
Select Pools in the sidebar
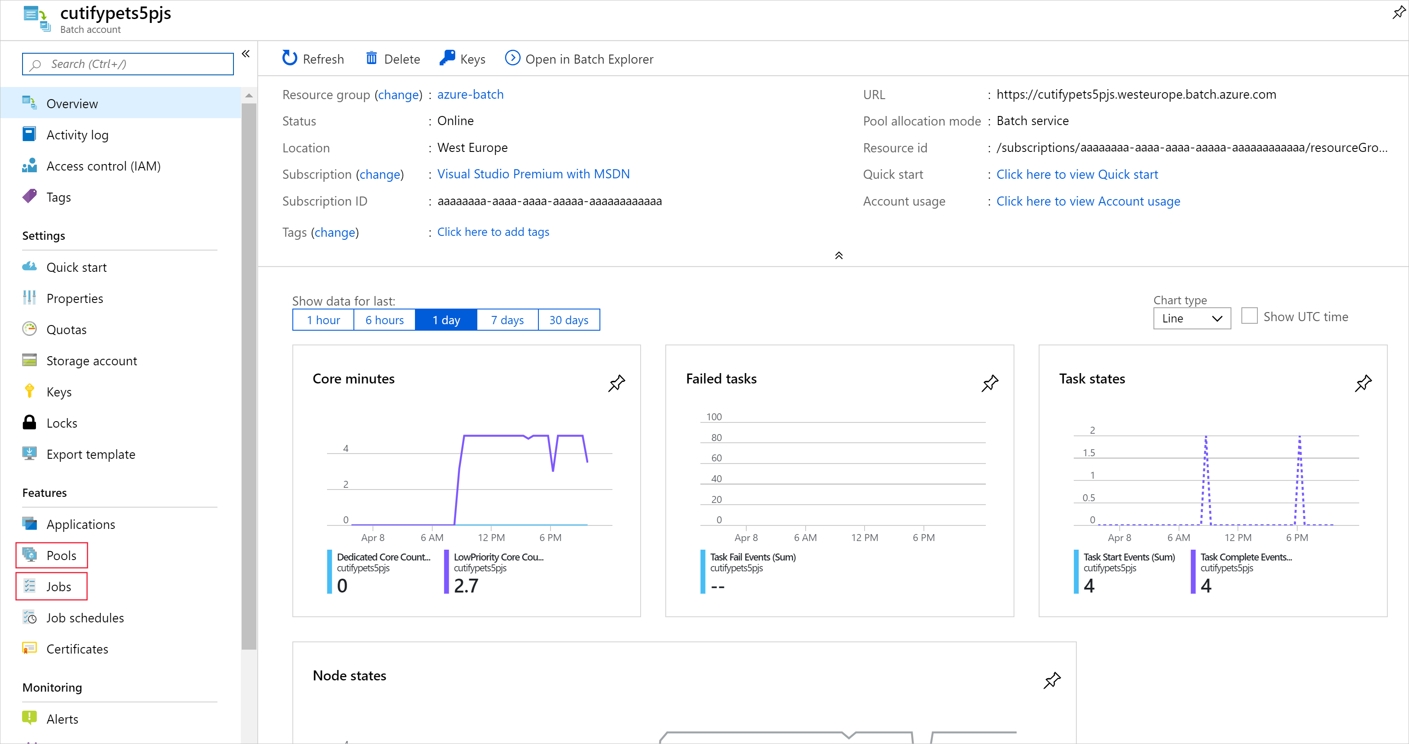click(x=61, y=555)
